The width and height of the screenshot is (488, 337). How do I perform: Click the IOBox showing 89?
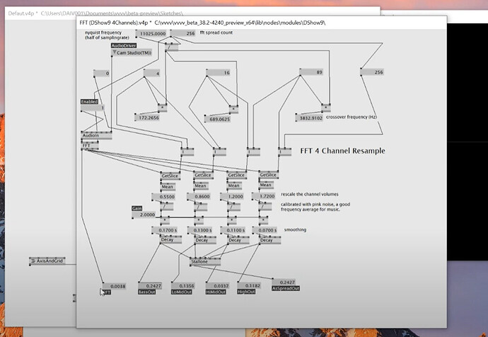[311, 72]
